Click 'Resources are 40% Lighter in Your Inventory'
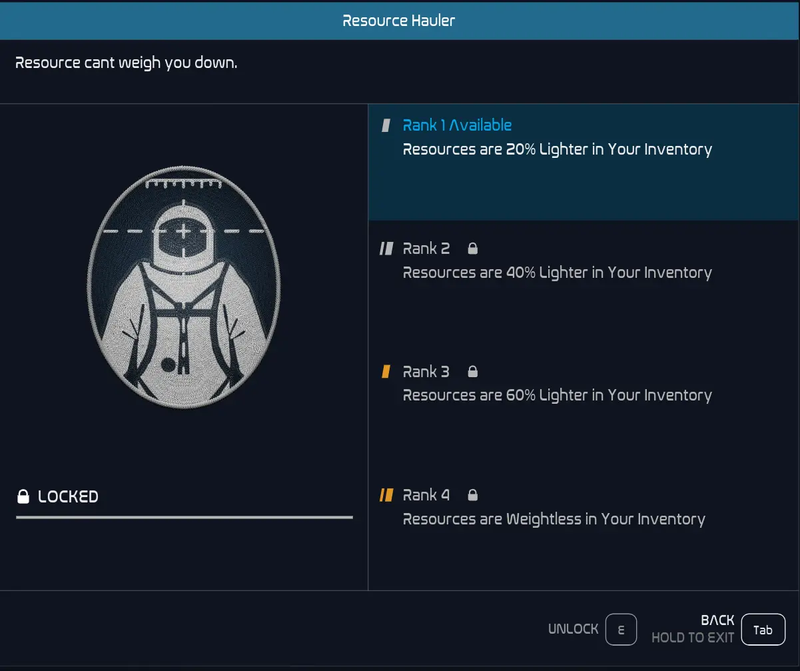 558,273
